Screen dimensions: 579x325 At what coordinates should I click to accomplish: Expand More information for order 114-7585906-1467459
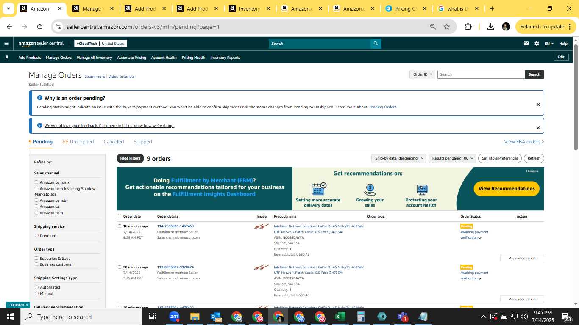point(522,258)
